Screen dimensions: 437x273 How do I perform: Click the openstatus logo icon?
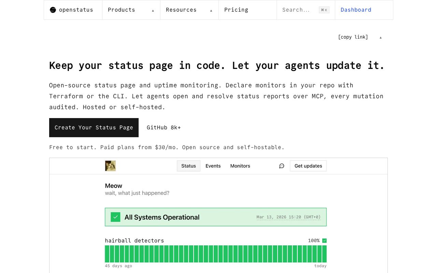[x=53, y=10]
